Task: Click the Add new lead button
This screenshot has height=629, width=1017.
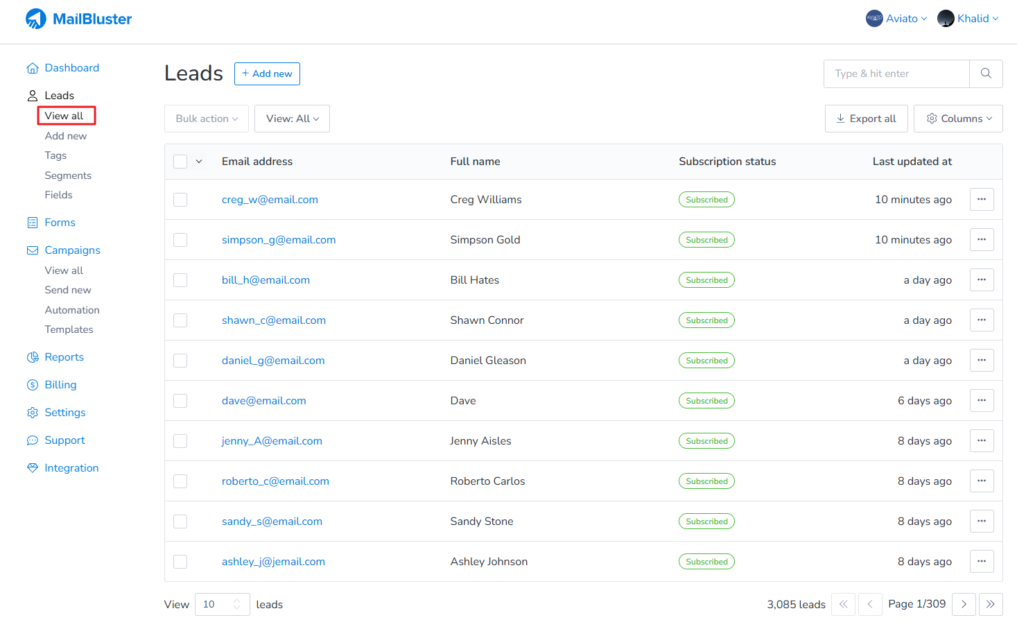Action: click(267, 74)
